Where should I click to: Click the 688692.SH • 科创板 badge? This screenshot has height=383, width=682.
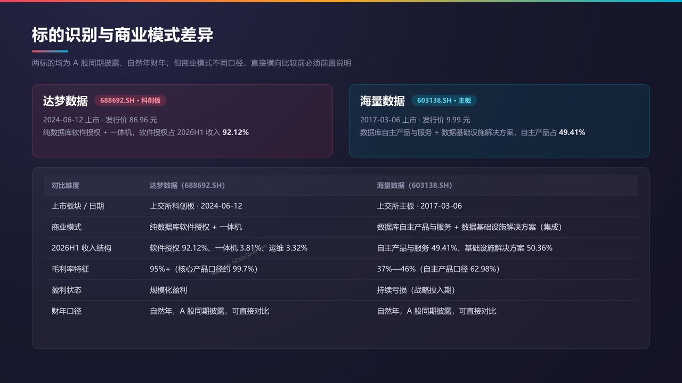tap(131, 101)
